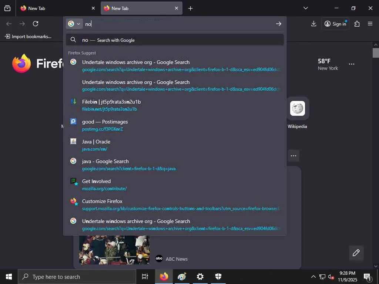Open the java - Google Search suggestion
The height and width of the screenshot is (284, 379).
175,165
